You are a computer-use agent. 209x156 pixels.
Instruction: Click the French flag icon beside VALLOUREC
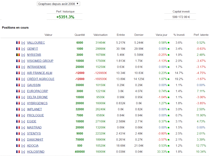pos(18,43)
